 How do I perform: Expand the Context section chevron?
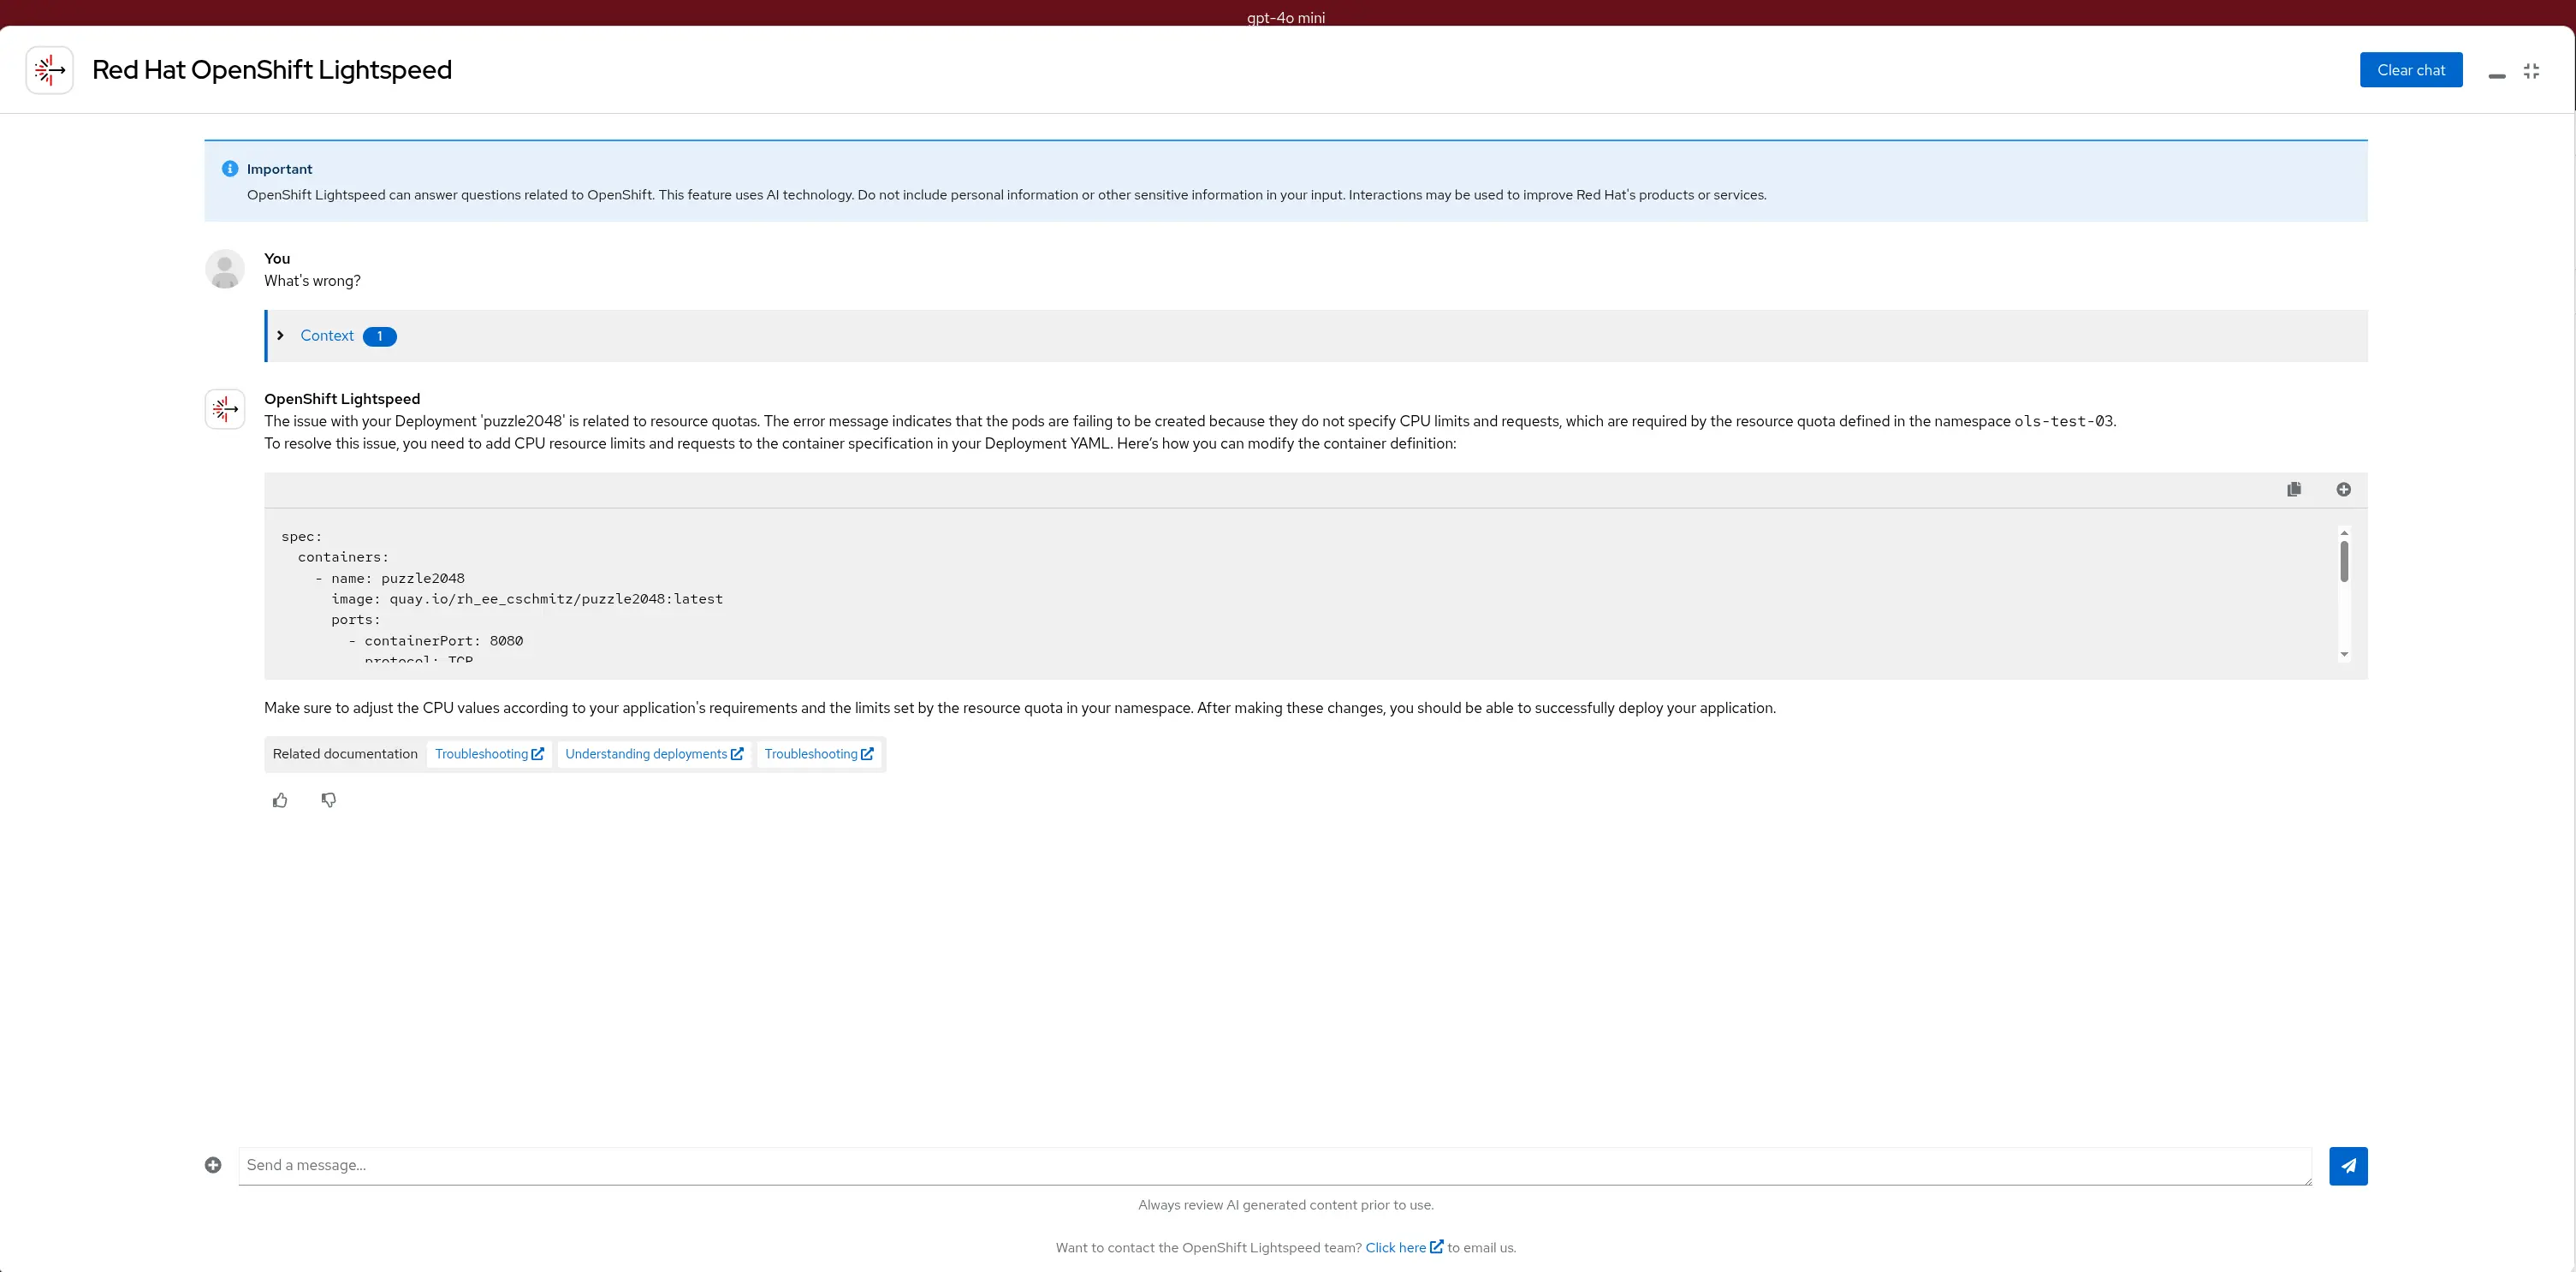coord(281,336)
